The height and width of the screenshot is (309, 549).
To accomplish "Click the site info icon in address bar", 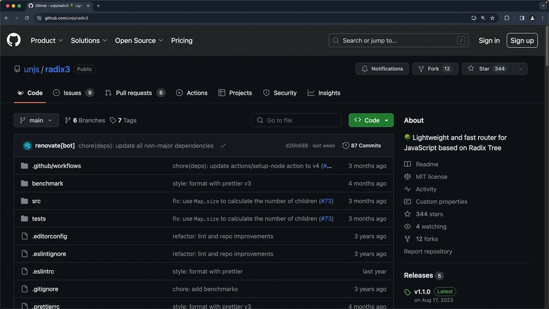I will coord(39,18).
